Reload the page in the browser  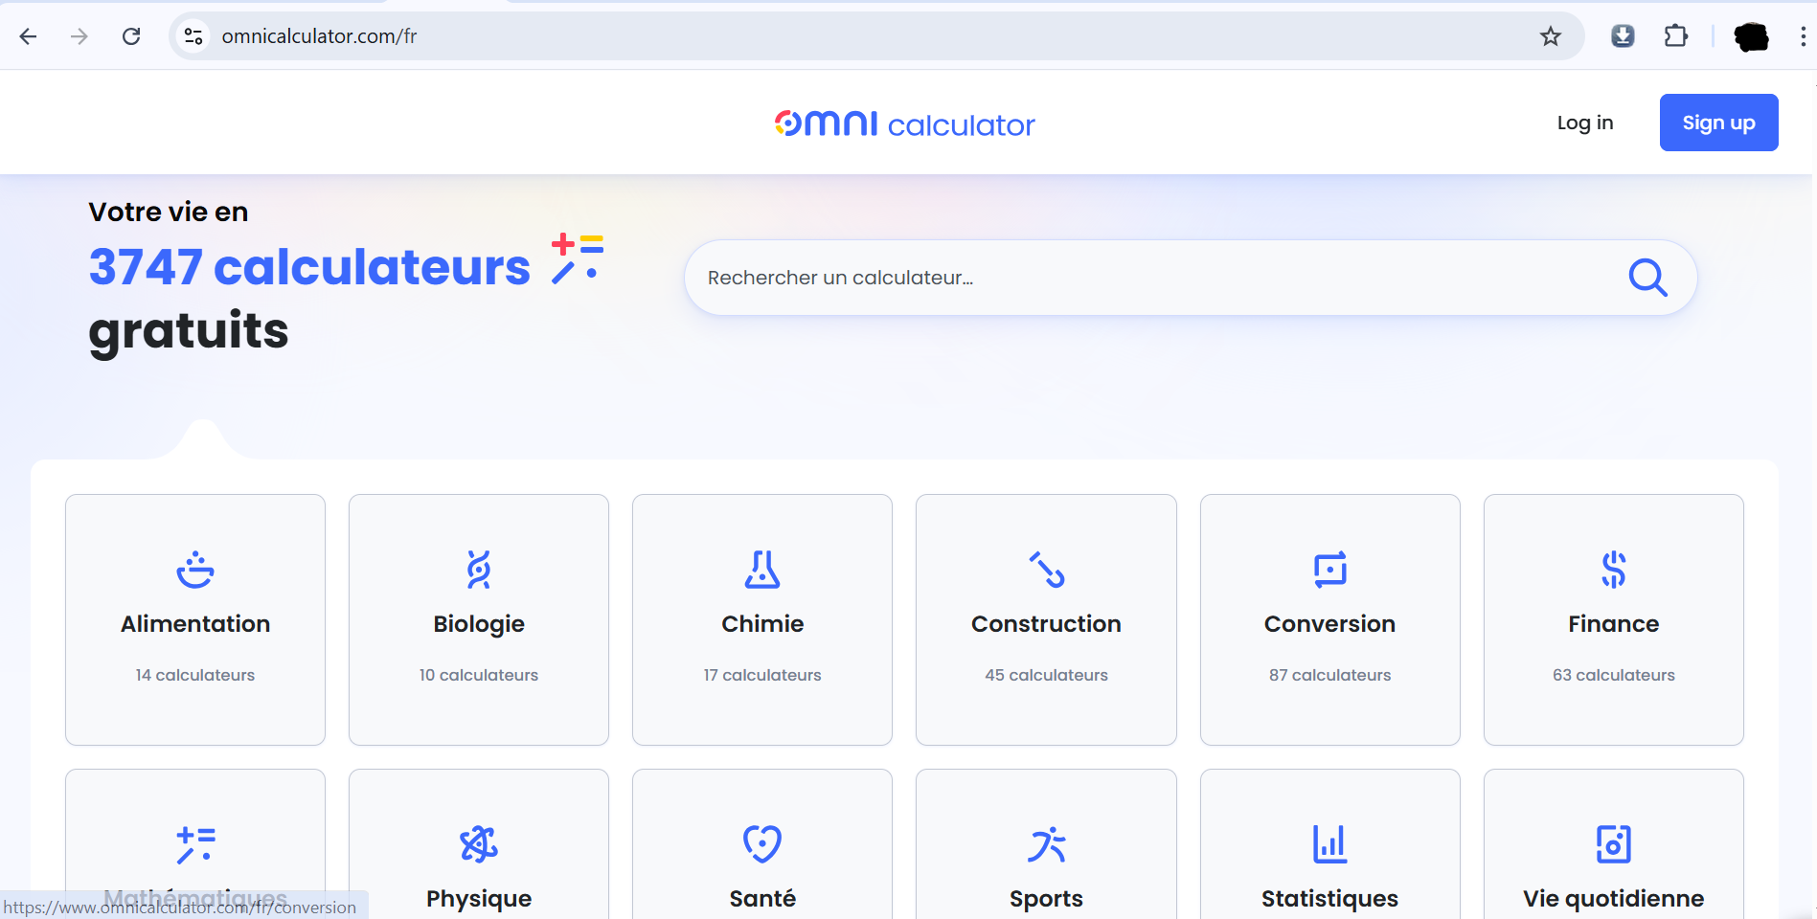tap(131, 36)
